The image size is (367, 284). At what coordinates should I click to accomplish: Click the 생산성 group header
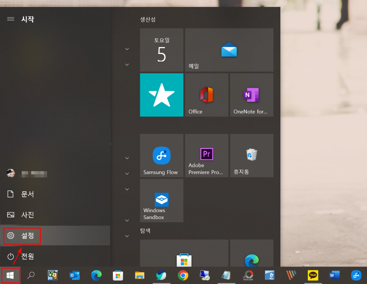tap(148, 19)
